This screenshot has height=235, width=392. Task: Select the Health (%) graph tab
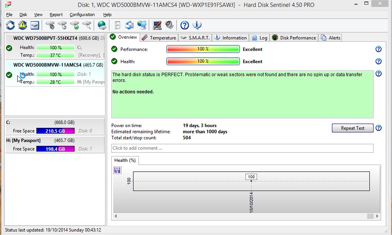(125, 160)
